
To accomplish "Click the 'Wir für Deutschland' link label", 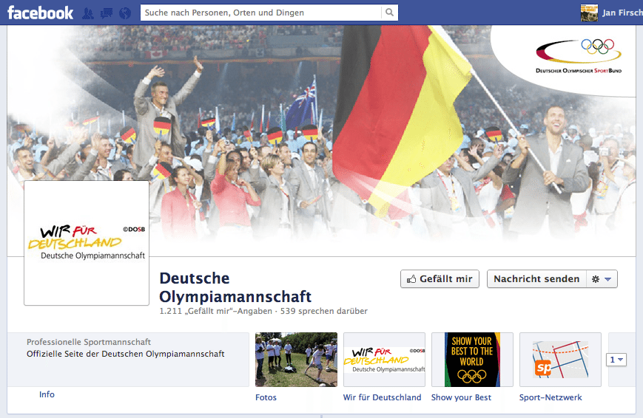I will coord(383,397).
